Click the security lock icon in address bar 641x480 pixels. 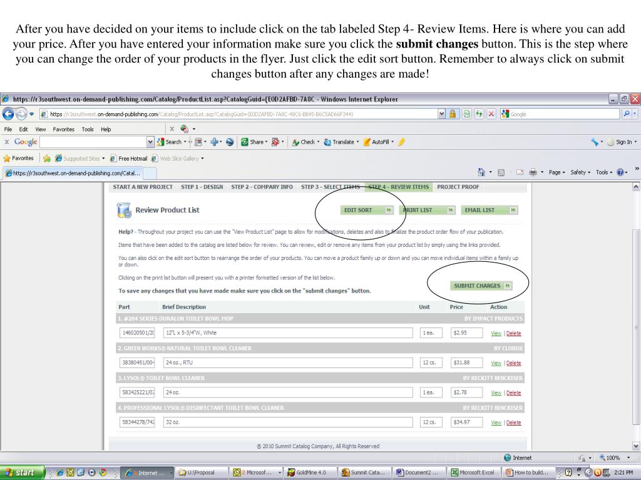click(453, 114)
